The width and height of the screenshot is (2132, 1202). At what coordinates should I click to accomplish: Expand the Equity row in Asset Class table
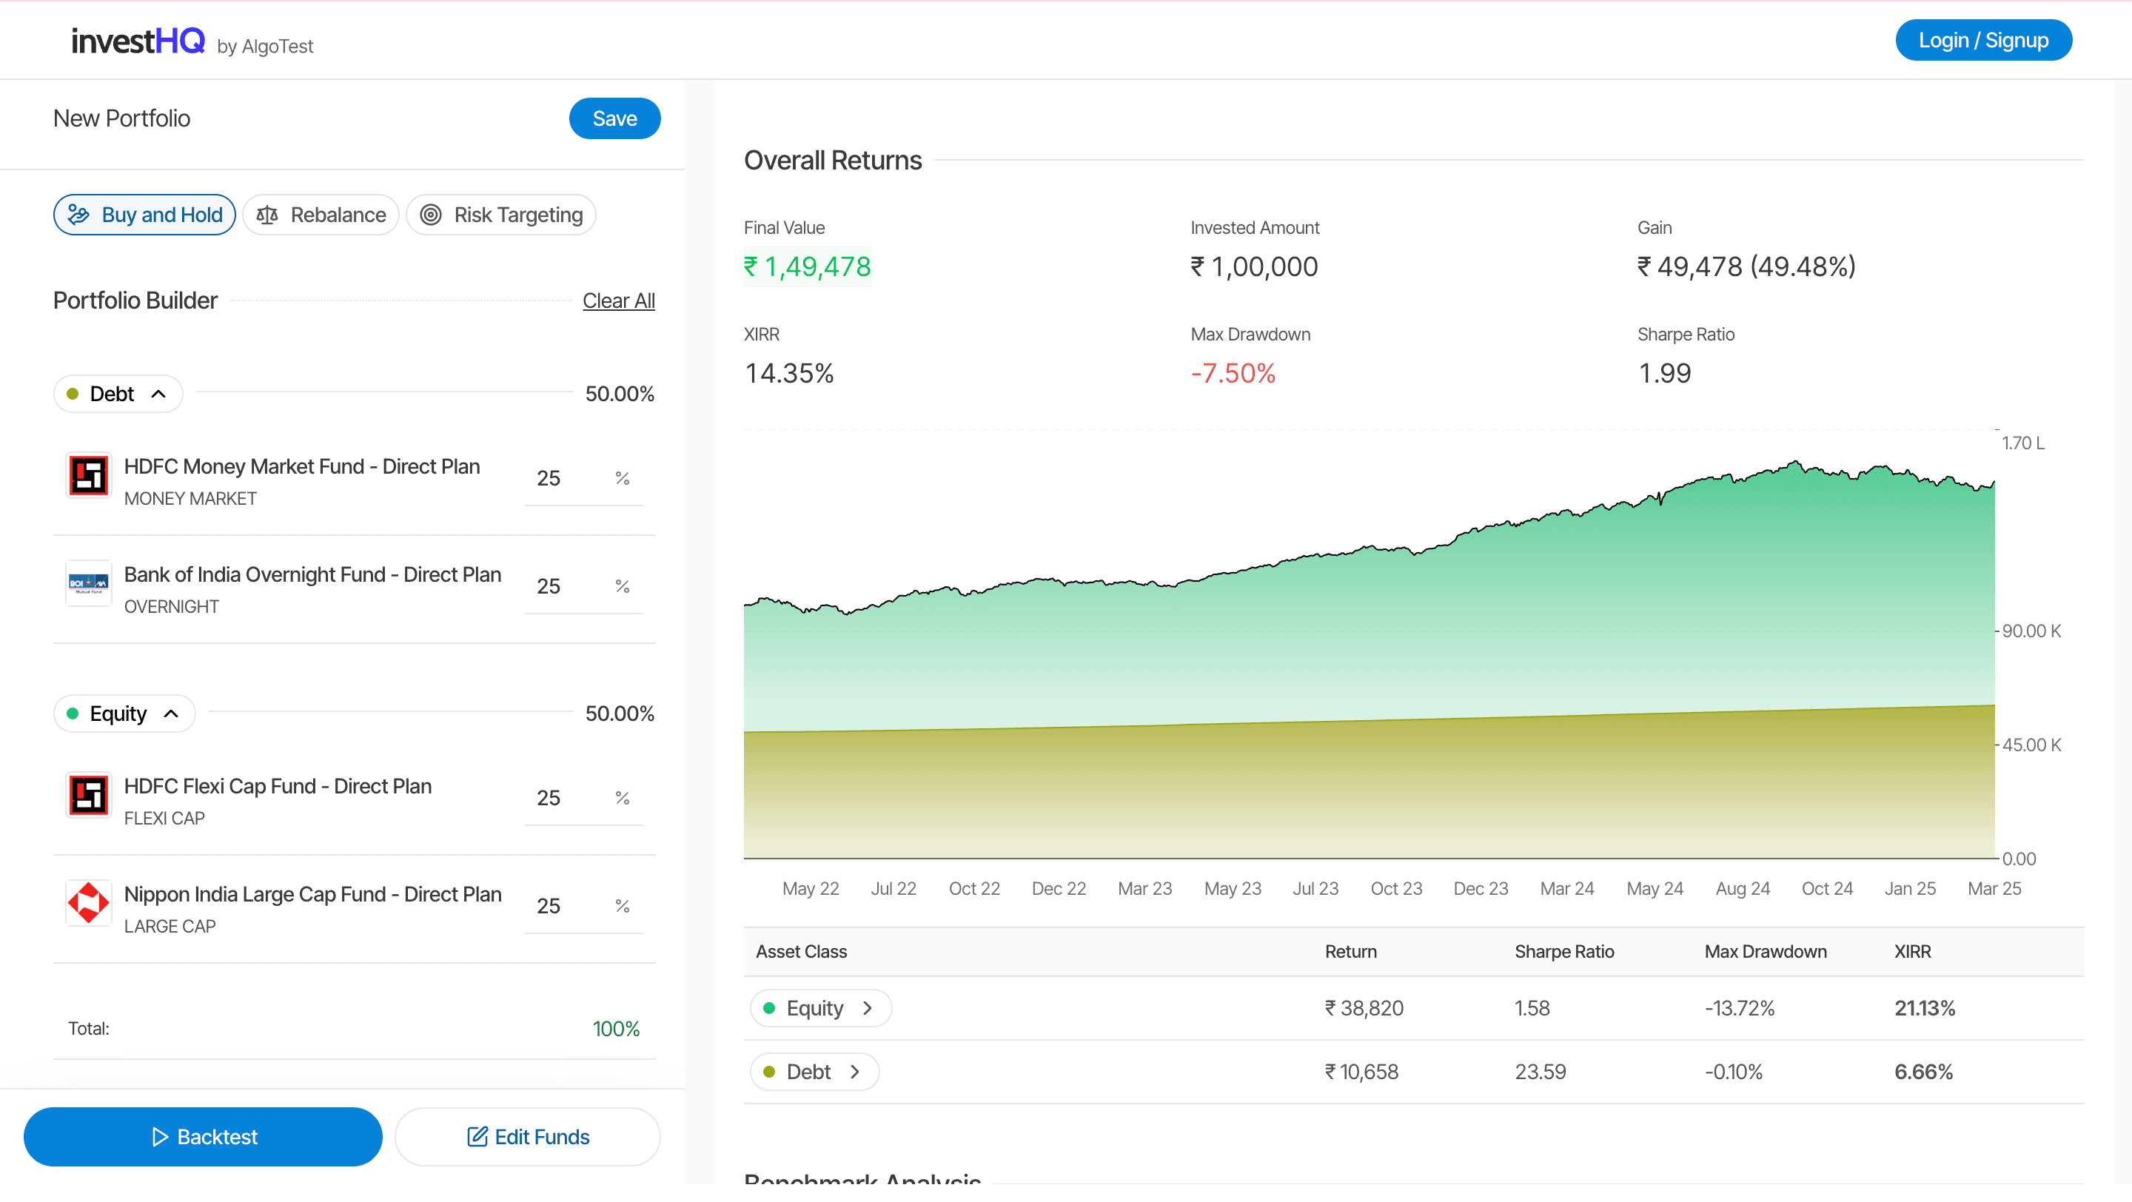tap(867, 1007)
